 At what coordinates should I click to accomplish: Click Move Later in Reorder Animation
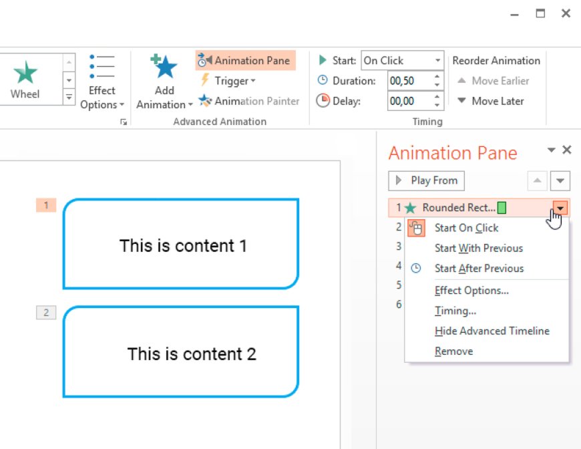click(x=491, y=101)
